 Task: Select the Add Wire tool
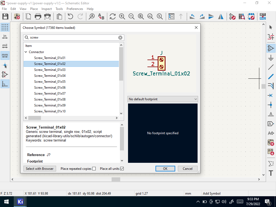click(271, 67)
